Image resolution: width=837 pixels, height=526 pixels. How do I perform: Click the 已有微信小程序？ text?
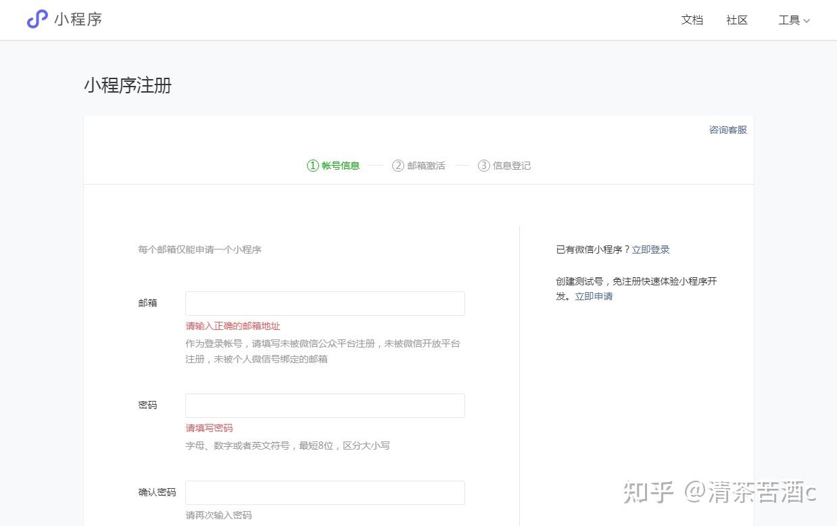593,249
